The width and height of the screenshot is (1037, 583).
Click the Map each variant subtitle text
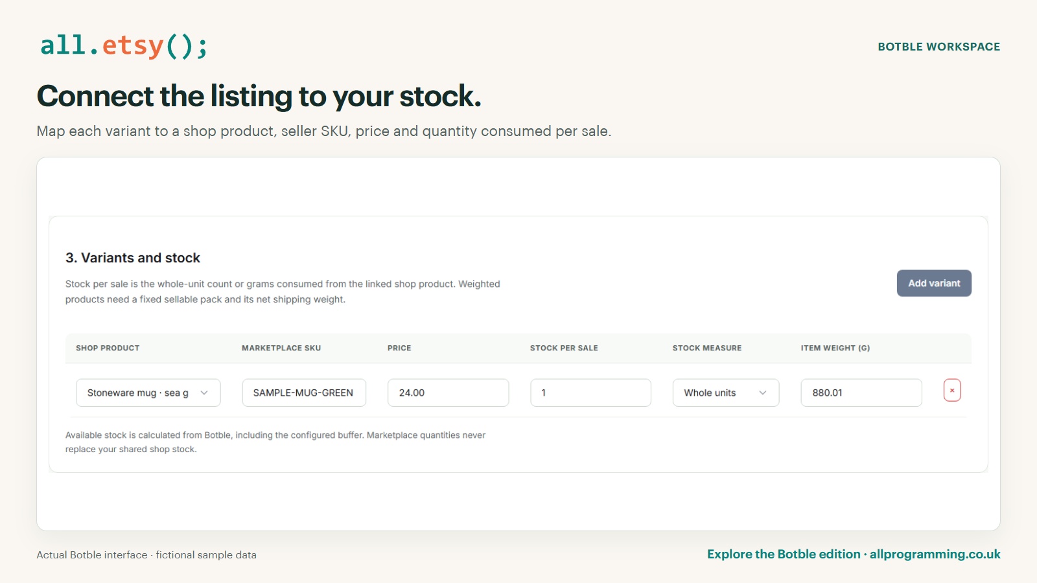click(x=324, y=131)
